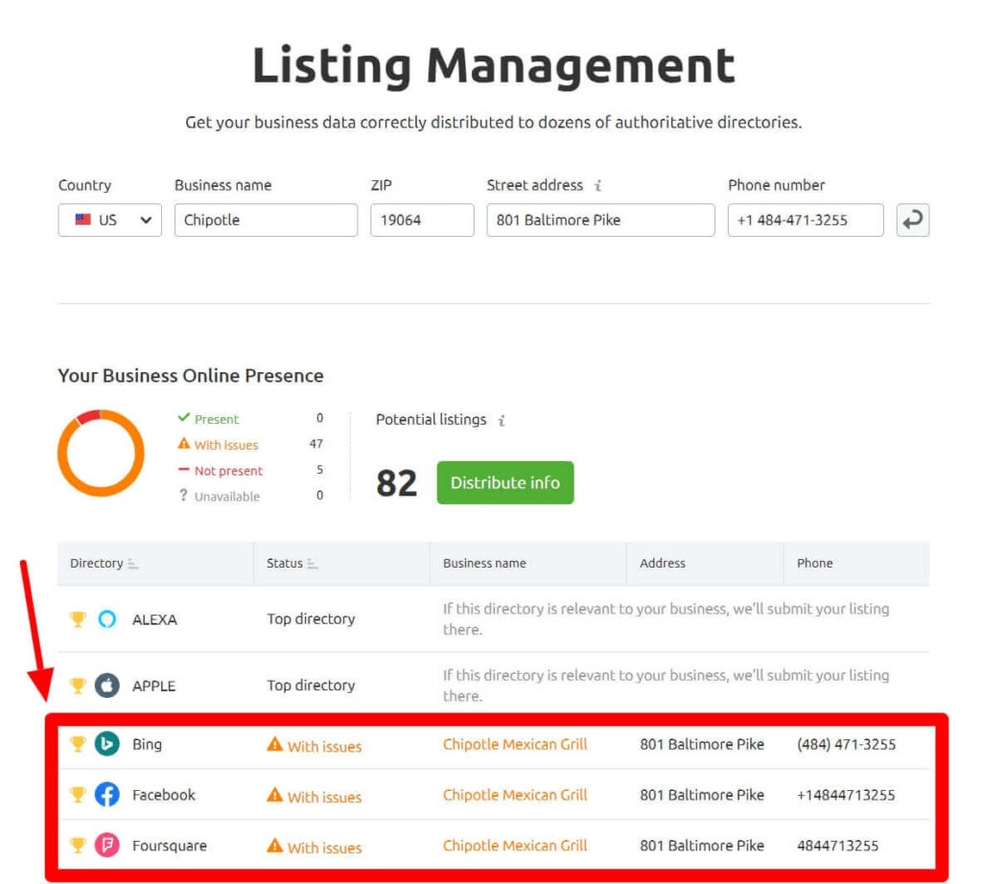Click the With issues legend label
Screen dimensions: 982x884
click(x=226, y=445)
